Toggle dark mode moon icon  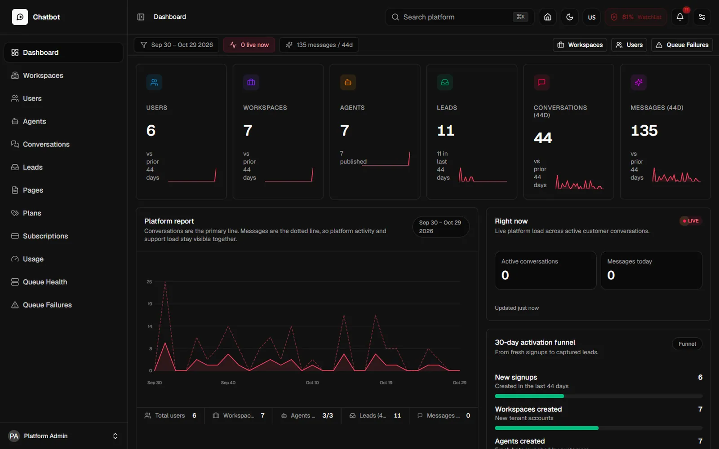point(569,17)
